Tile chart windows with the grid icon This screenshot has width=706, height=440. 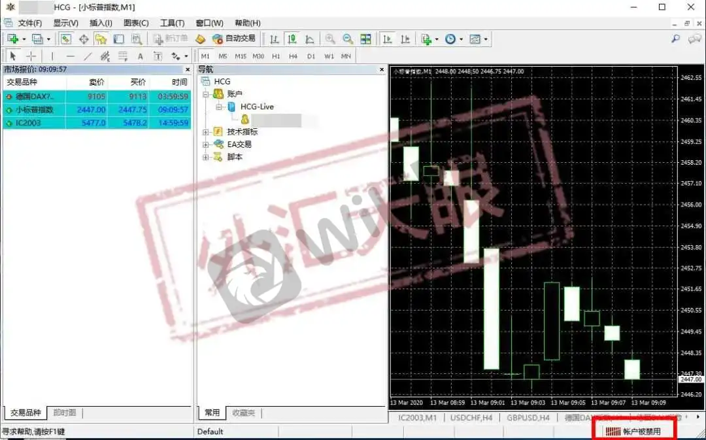[x=365, y=39]
